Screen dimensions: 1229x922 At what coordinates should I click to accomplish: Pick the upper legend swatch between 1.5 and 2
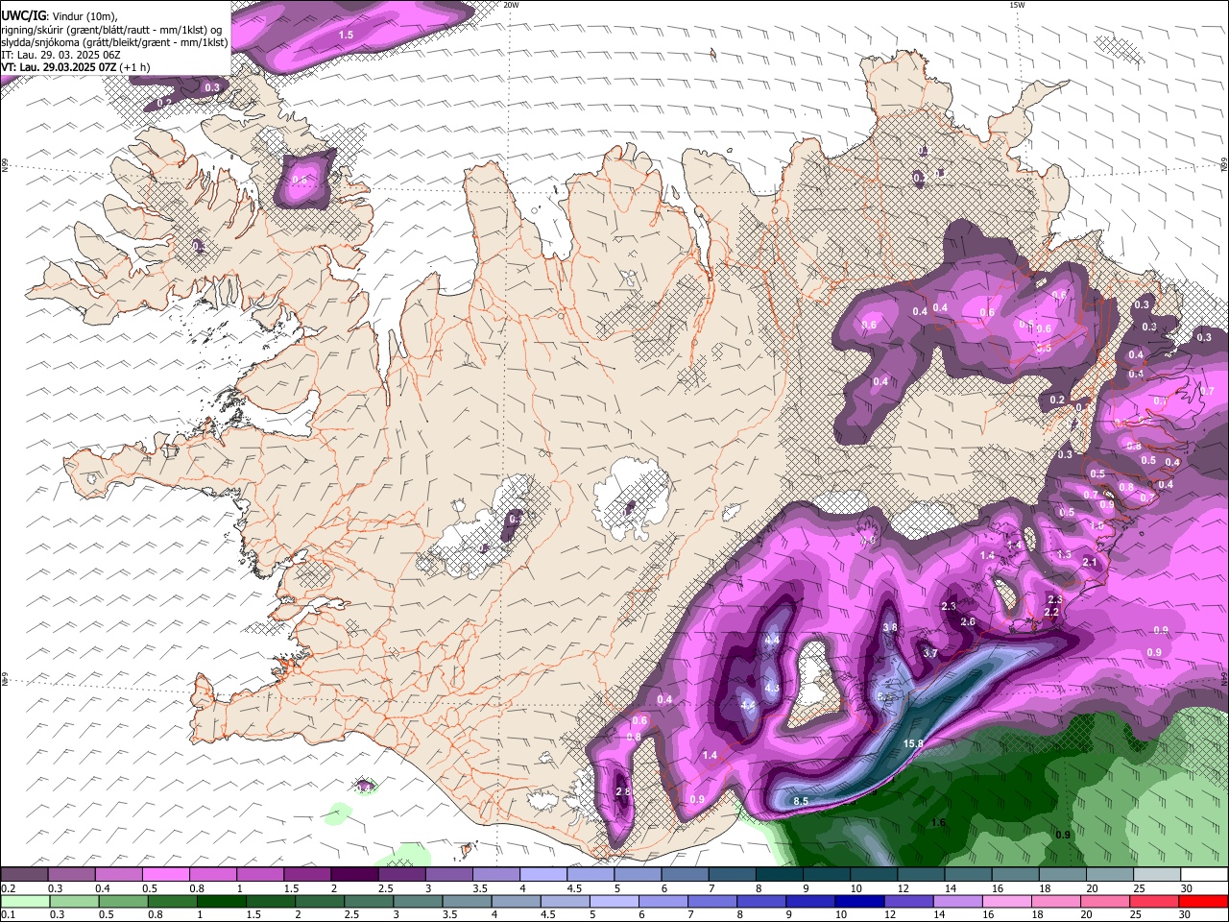click(x=307, y=875)
